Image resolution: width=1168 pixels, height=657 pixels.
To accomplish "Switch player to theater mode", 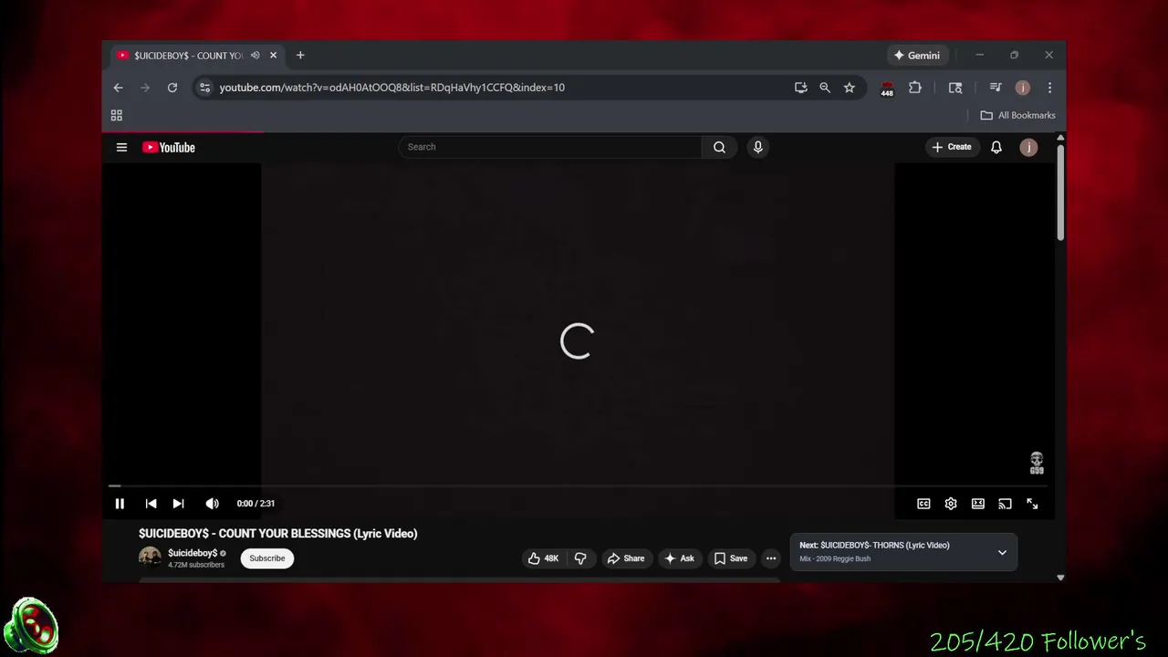I will [x=978, y=504].
